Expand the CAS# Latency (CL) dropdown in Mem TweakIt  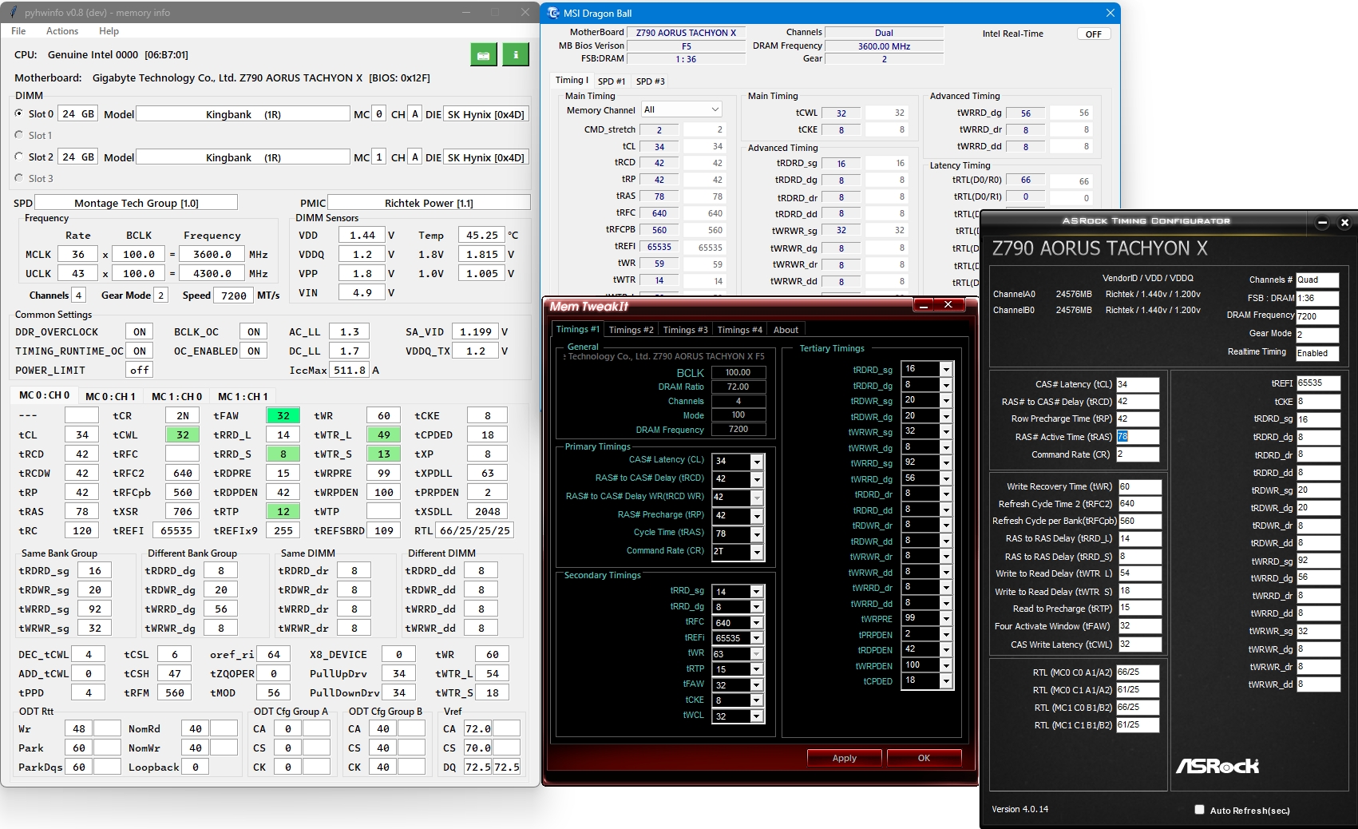757,462
